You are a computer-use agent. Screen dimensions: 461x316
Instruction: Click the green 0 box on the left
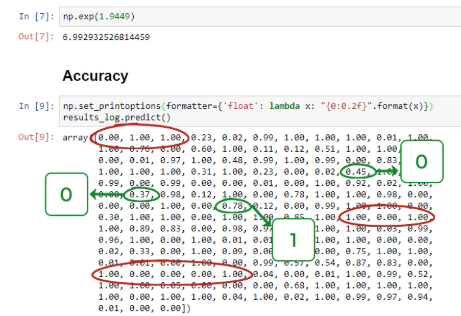click(67, 195)
